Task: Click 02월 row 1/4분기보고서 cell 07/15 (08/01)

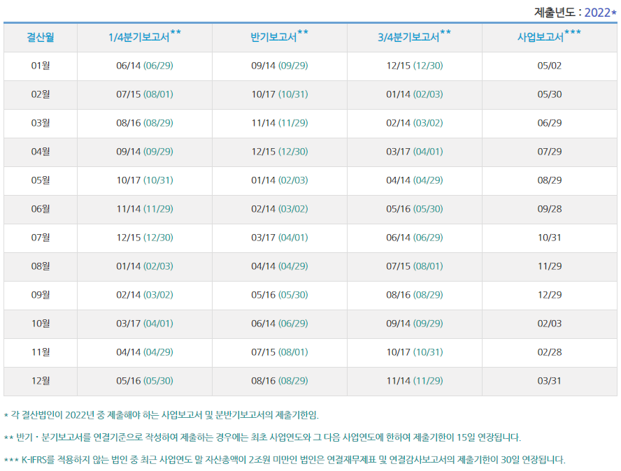Action: point(145,94)
